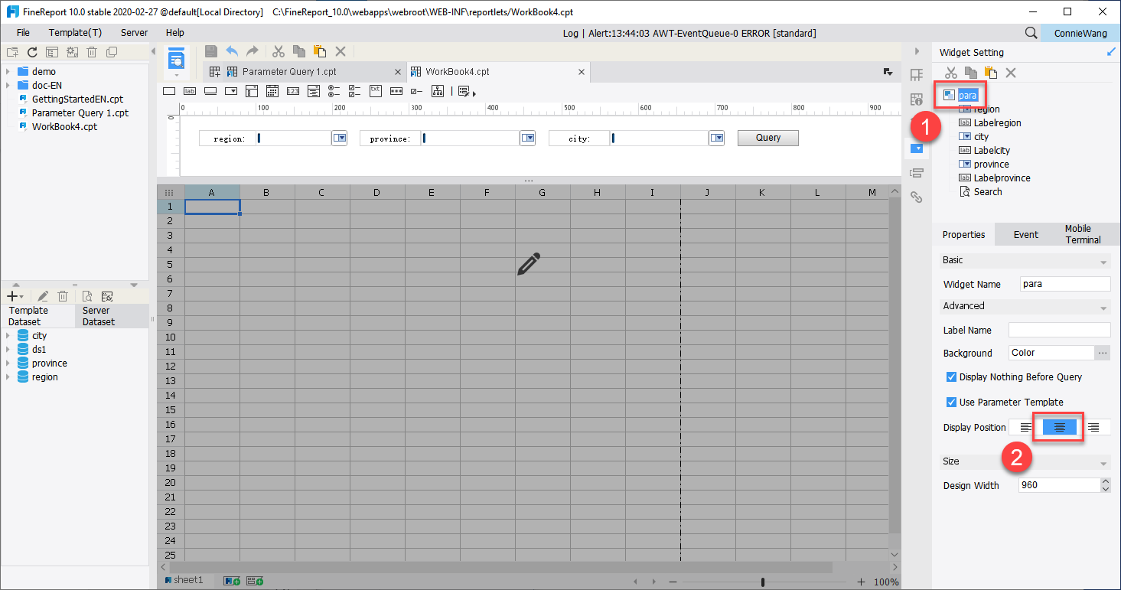Select the Label widget tool in parameter toolbar
This screenshot has height=590, width=1121.
[188, 90]
